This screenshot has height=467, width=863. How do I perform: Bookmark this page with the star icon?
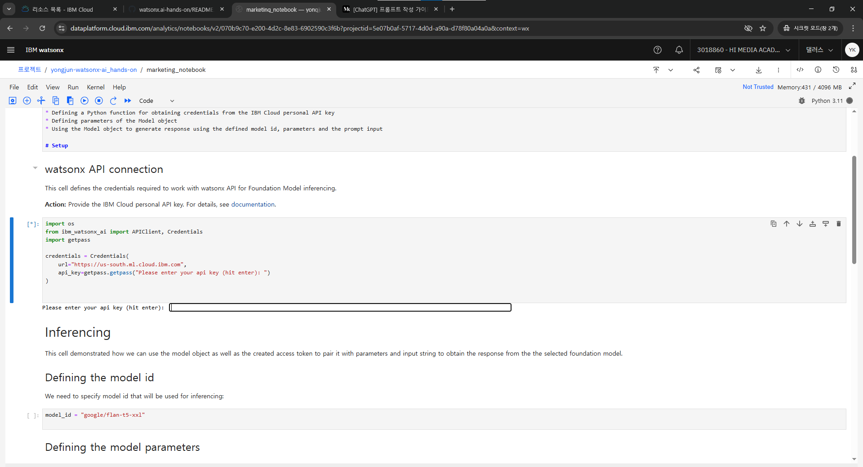pos(763,28)
